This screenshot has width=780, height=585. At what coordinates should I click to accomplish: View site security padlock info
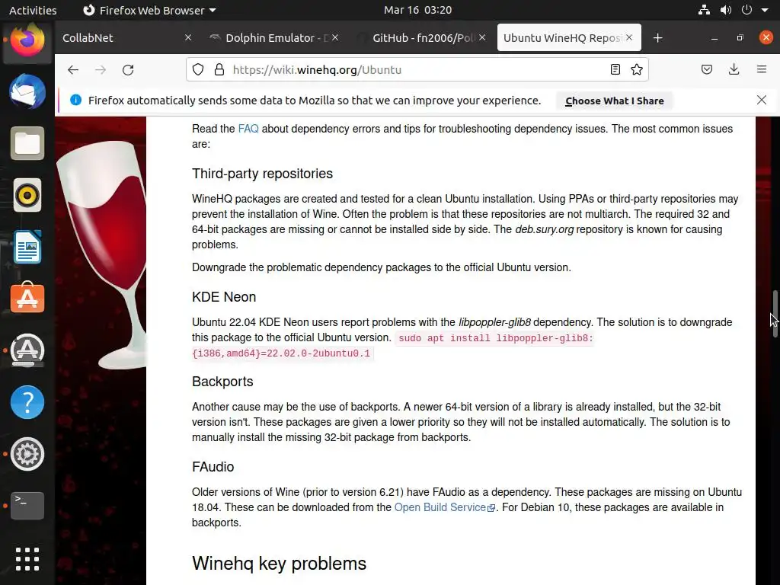click(x=219, y=69)
